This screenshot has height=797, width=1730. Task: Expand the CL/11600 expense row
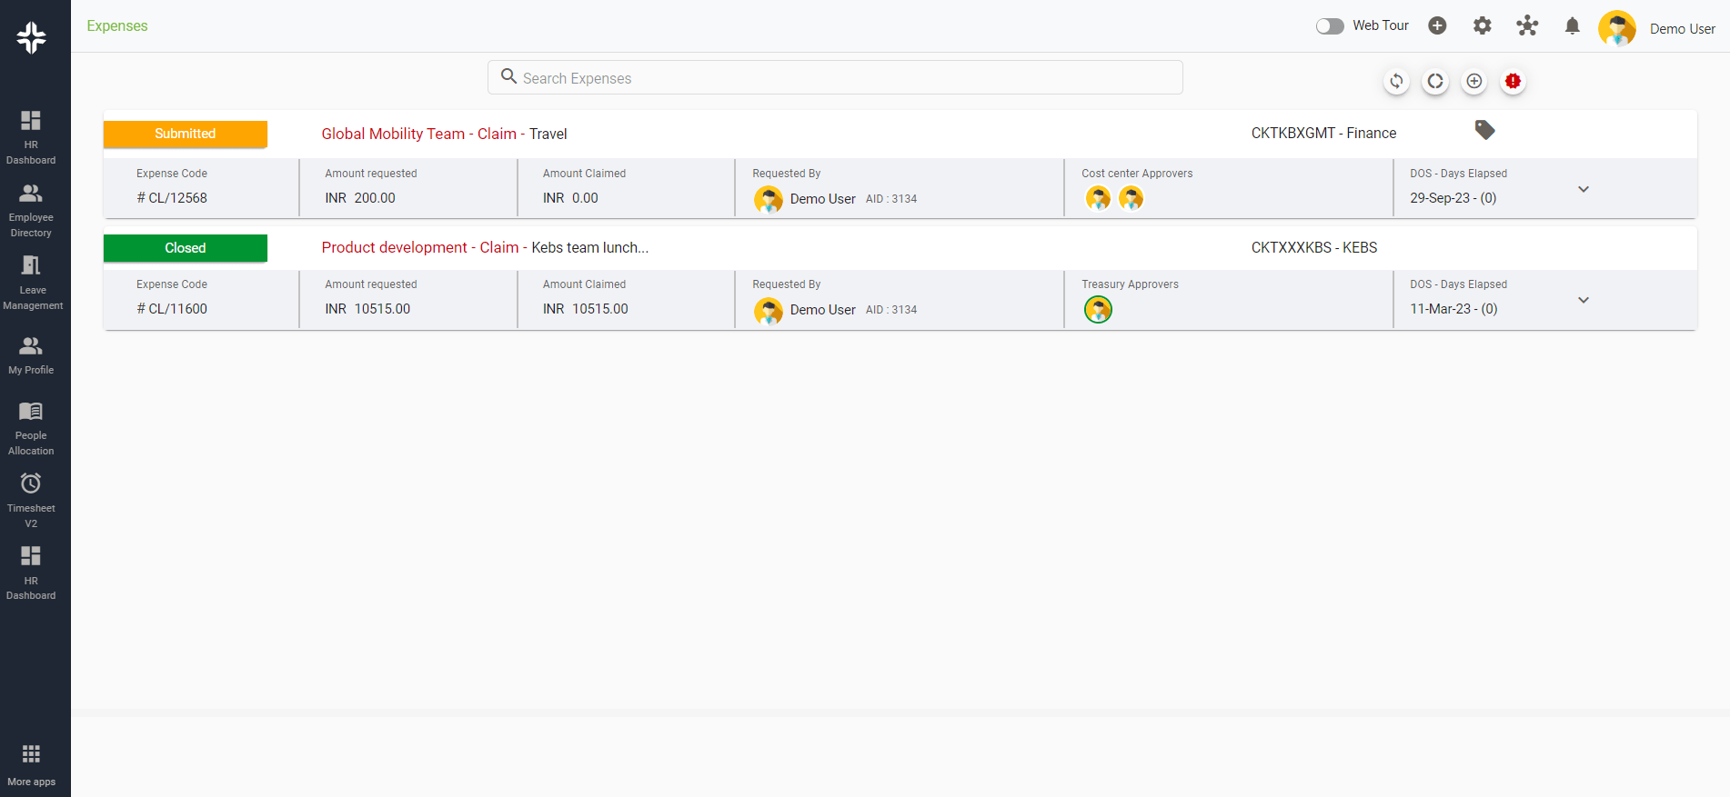pyautogui.click(x=1583, y=300)
